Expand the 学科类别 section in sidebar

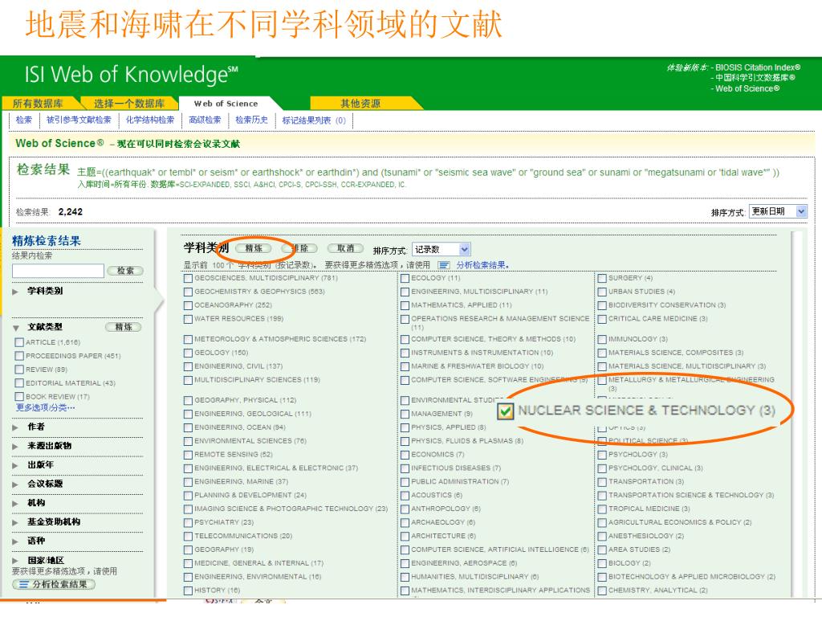pos(15,292)
